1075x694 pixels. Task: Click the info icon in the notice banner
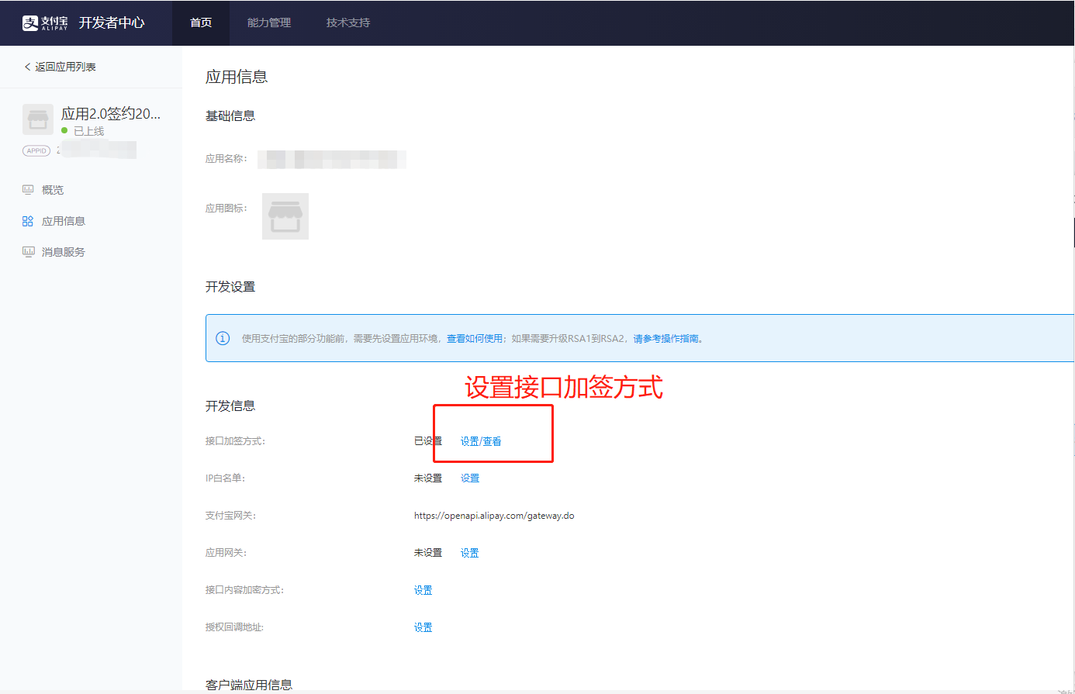point(223,338)
